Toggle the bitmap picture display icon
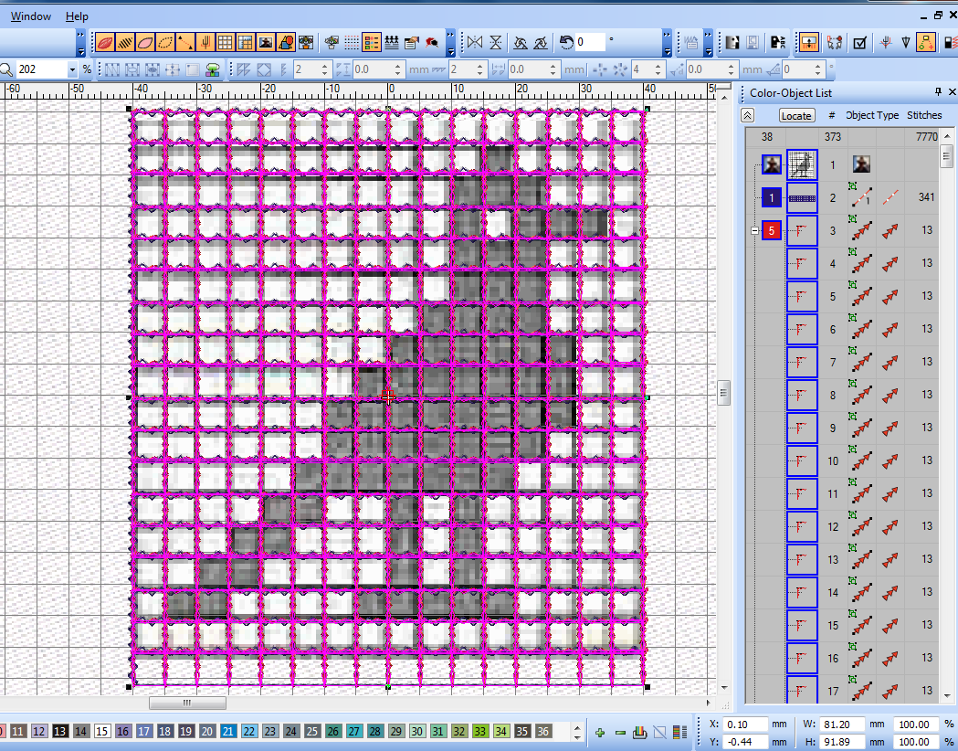Viewport: 958px width, 751px height. (266, 43)
